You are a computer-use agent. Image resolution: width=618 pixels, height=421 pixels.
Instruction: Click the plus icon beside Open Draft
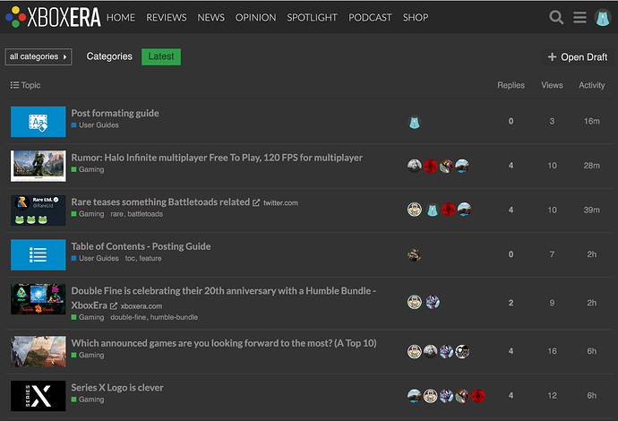pyautogui.click(x=552, y=57)
